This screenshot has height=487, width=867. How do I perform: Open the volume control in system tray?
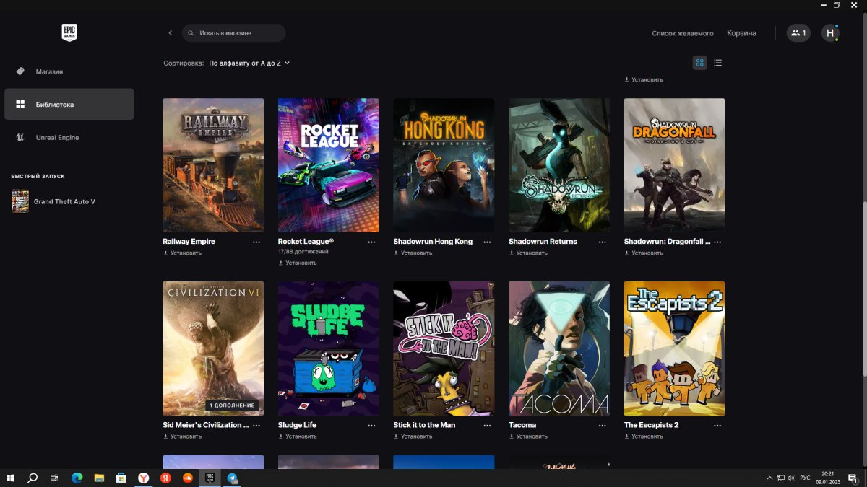[x=791, y=478]
